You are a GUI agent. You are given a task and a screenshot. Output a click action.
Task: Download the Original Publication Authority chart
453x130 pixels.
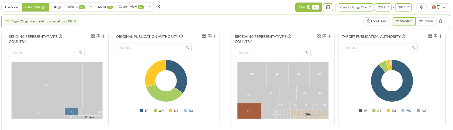(x=210, y=36)
